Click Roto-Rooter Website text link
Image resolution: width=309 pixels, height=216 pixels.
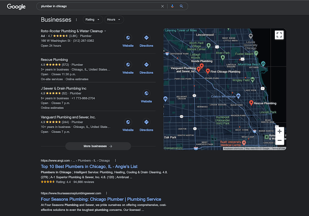[x=128, y=46]
